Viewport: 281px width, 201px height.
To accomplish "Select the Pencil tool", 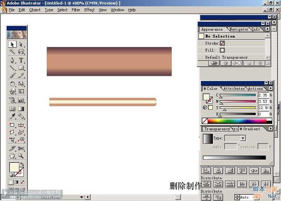I will click(21, 75).
